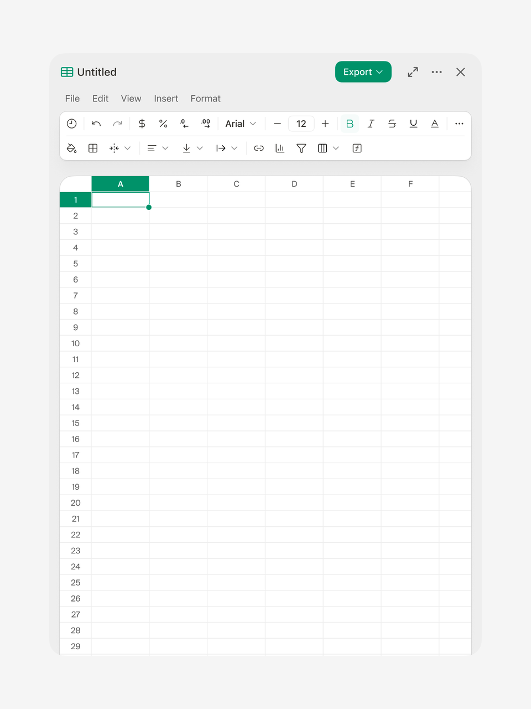531x709 pixels.
Task: Click the vertical align icon
Action: pyautogui.click(x=186, y=148)
